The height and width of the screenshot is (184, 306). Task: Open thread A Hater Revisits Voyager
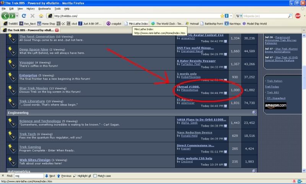pos(196,61)
